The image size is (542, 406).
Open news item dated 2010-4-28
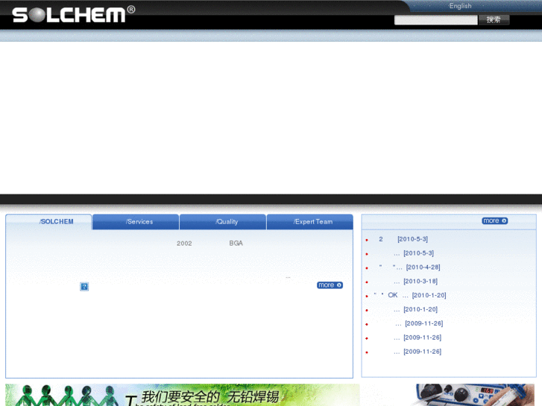[x=409, y=267]
